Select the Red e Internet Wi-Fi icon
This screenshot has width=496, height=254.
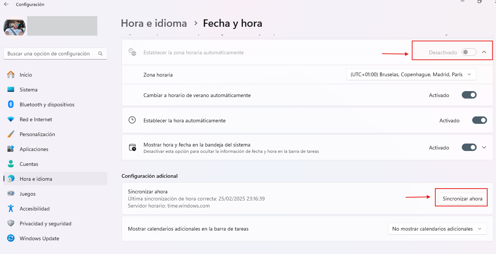point(11,119)
